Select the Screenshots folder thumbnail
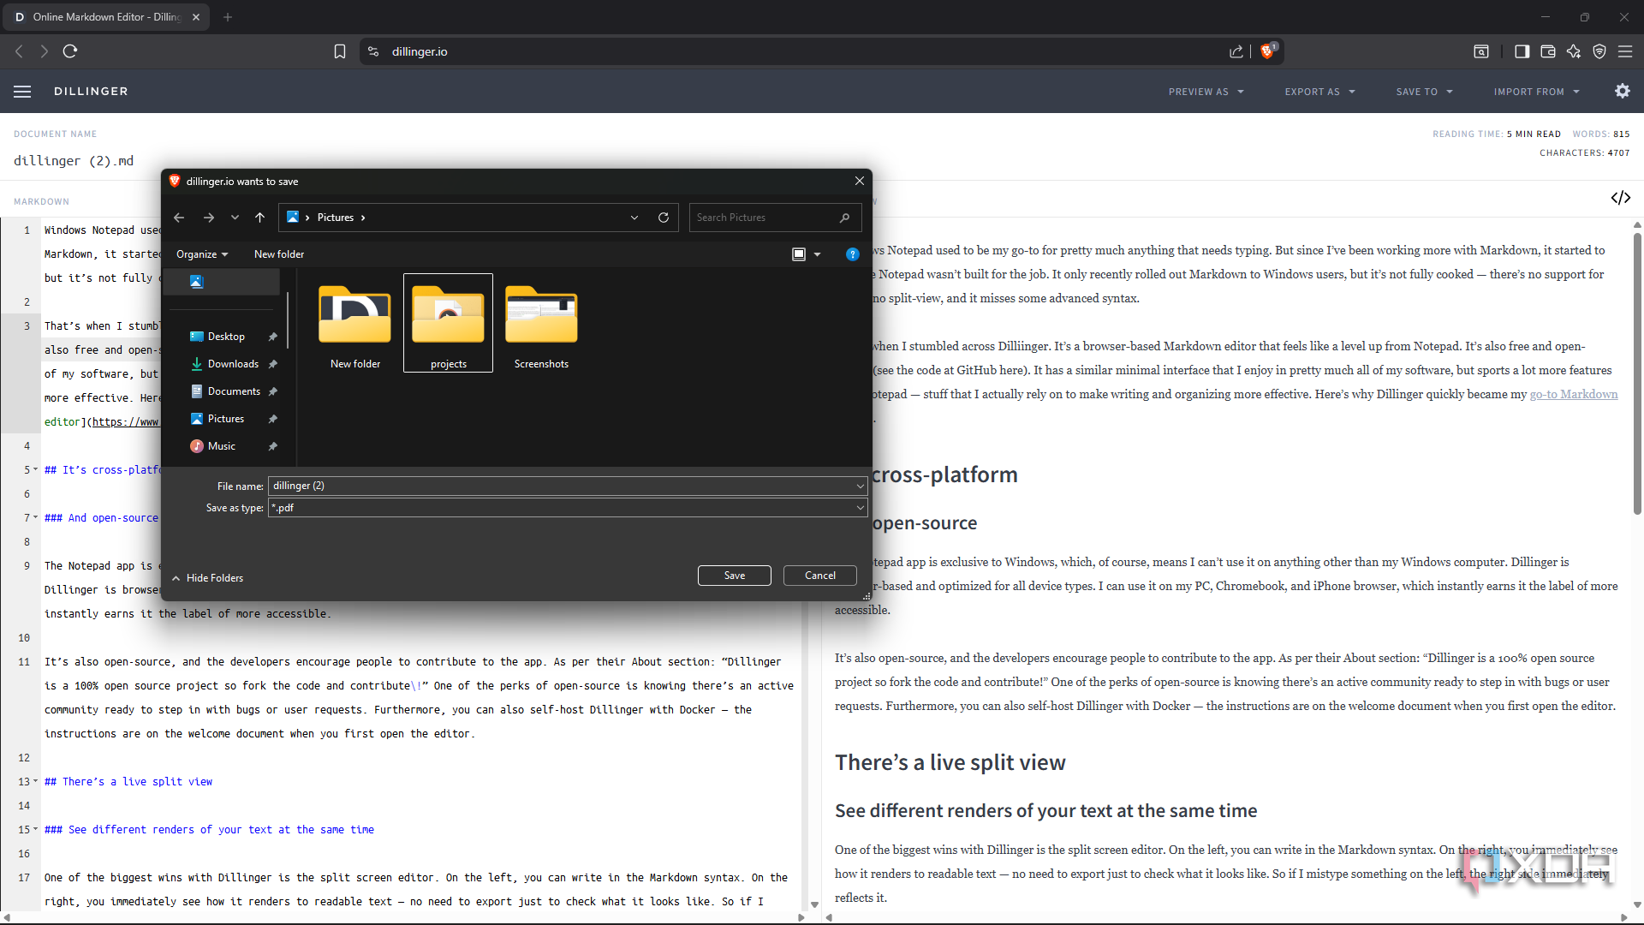 click(541, 323)
